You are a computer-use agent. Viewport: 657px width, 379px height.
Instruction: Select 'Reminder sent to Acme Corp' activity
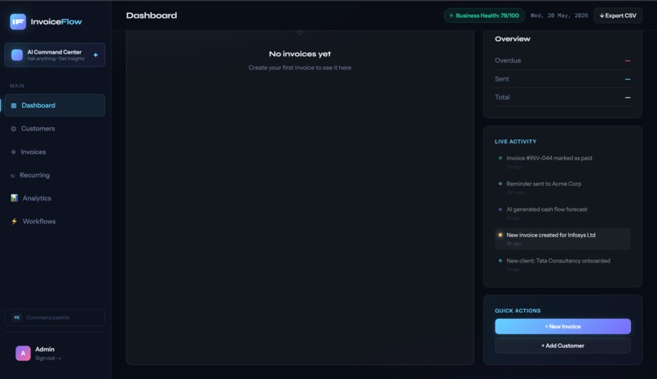562,187
